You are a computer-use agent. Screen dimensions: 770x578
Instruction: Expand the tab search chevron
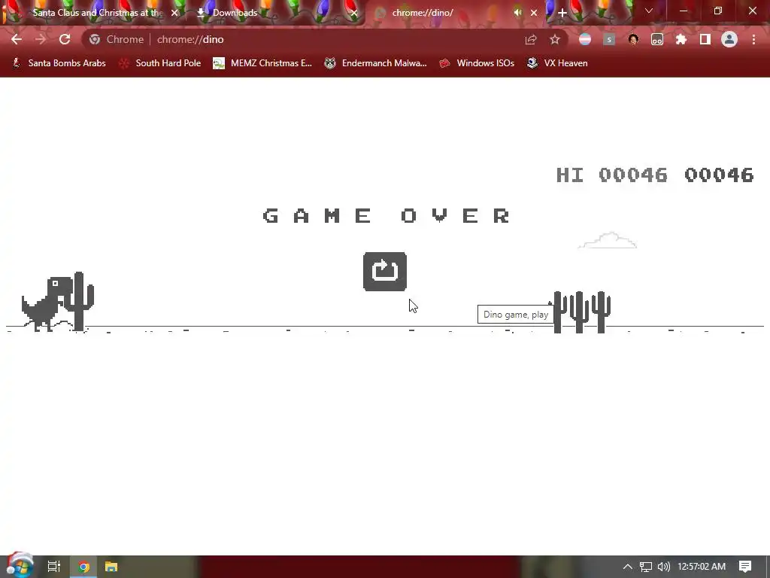(x=649, y=11)
